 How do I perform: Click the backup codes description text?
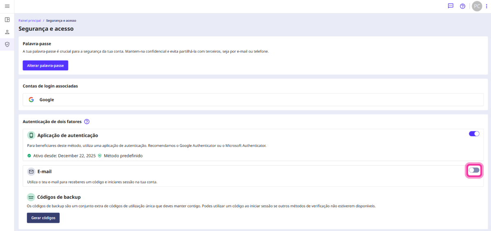201,206
